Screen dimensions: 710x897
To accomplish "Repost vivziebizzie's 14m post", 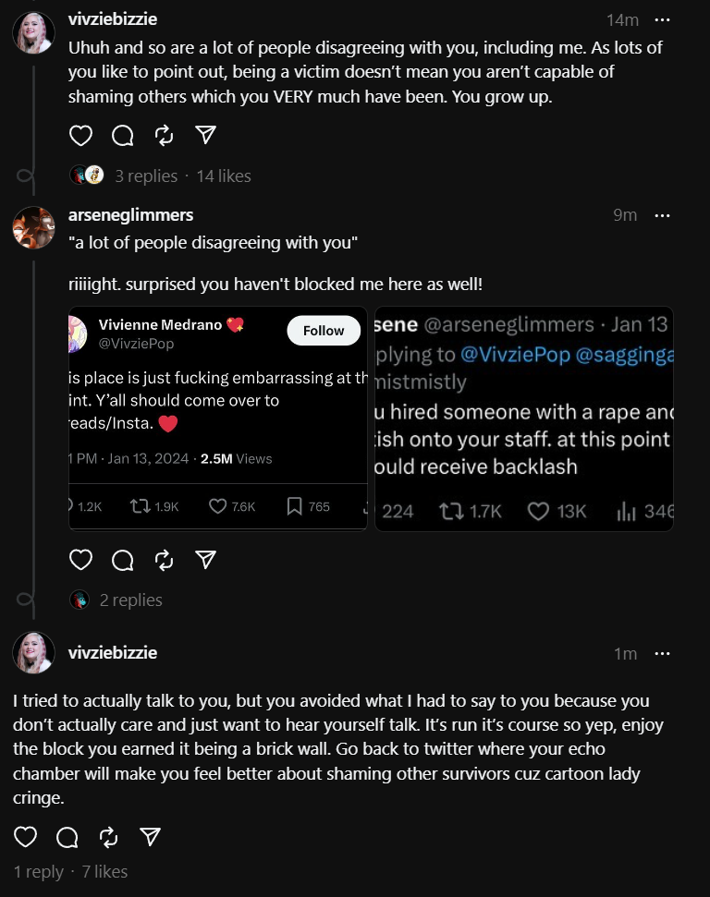I will pos(165,136).
